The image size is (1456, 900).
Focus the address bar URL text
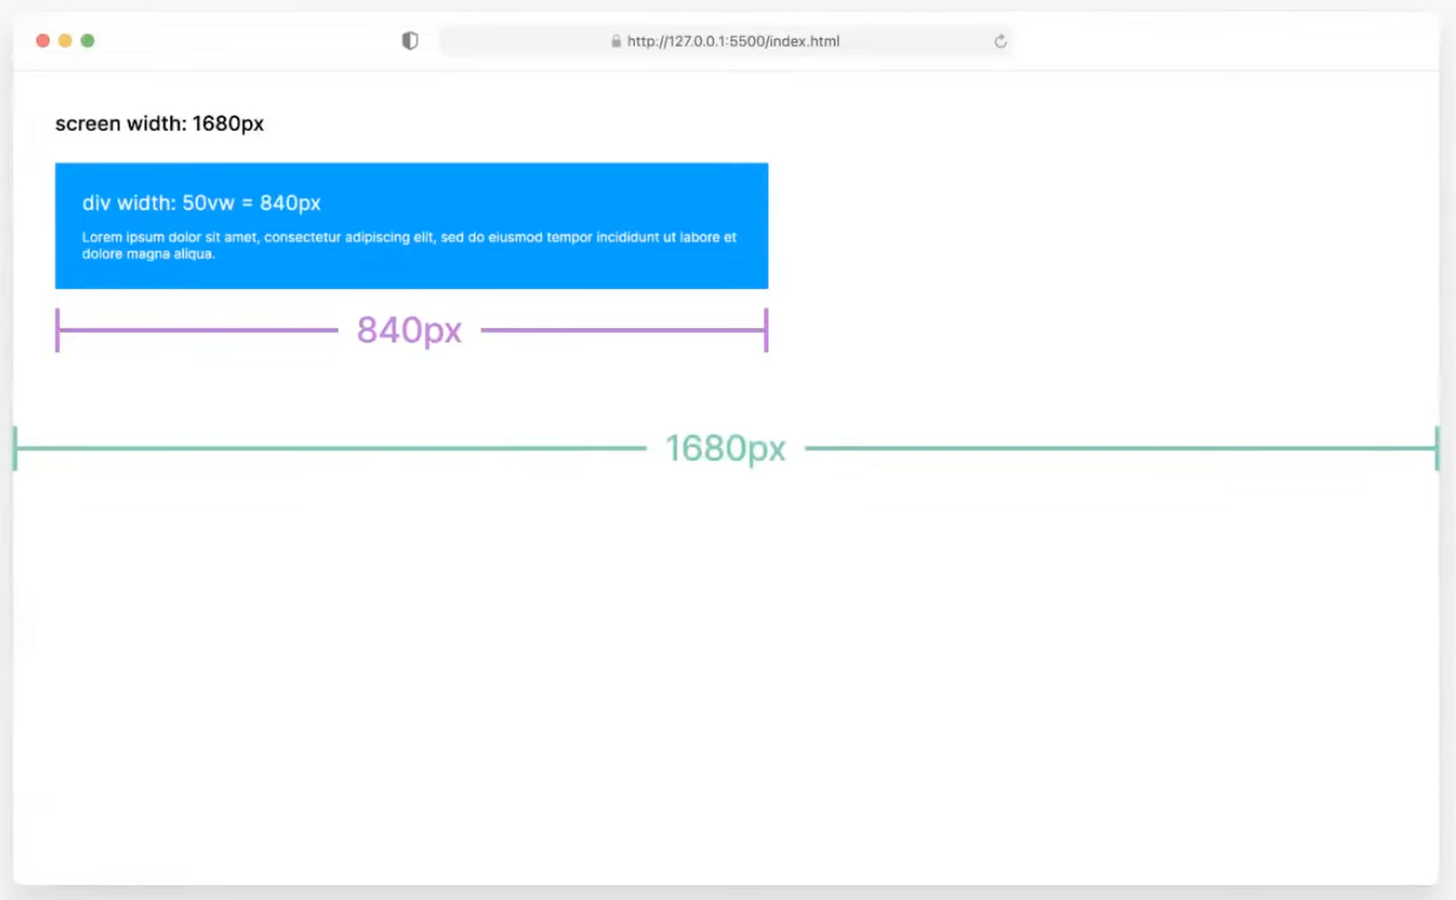click(x=732, y=41)
